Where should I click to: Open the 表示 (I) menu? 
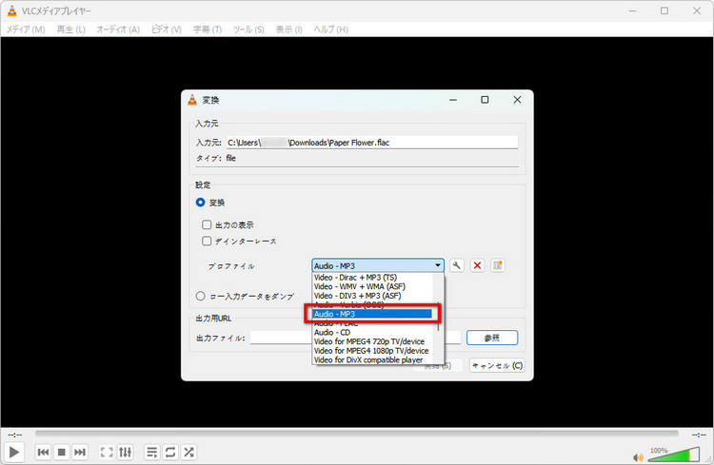(289, 29)
